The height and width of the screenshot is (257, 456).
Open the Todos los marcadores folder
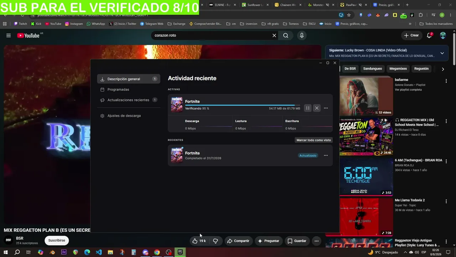[436, 24]
